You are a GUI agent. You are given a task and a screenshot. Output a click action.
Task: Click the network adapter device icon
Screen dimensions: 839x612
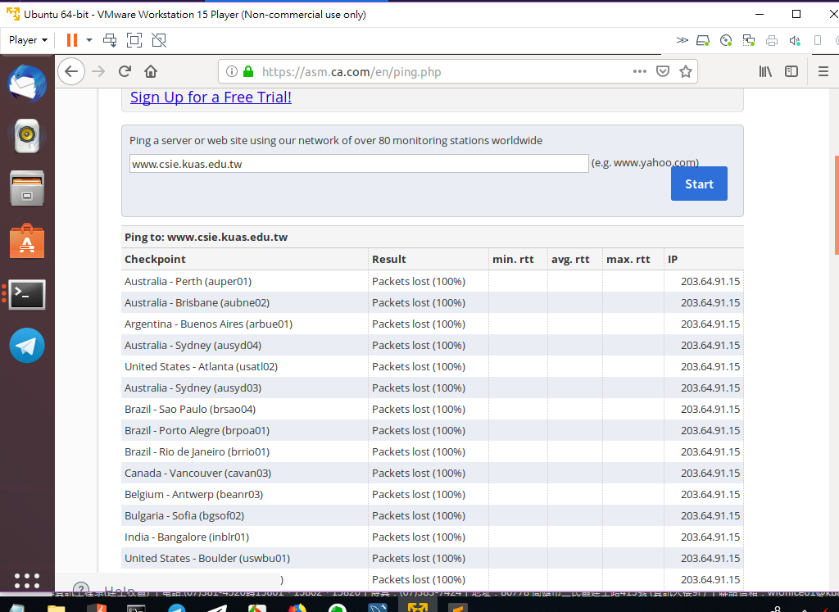pos(749,40)
